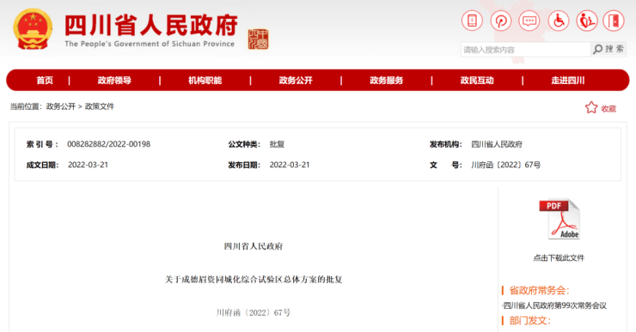Select 发布日期 value 2022-03-21
This screenshot has height=332, width=636.
click(290, 165)
